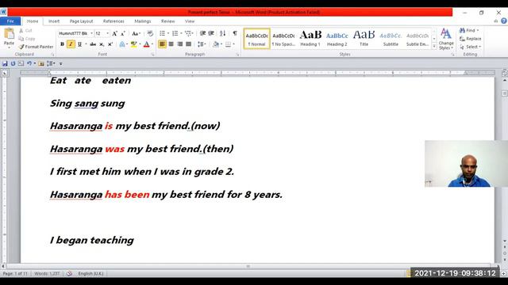Viewport: 508px width, 285px height.
Task: Toggle Align Text Right
Action: (180, 44)
